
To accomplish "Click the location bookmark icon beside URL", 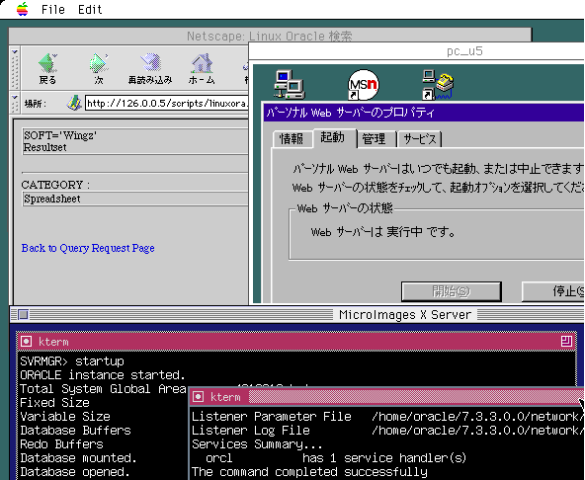I will pos(74,103).
